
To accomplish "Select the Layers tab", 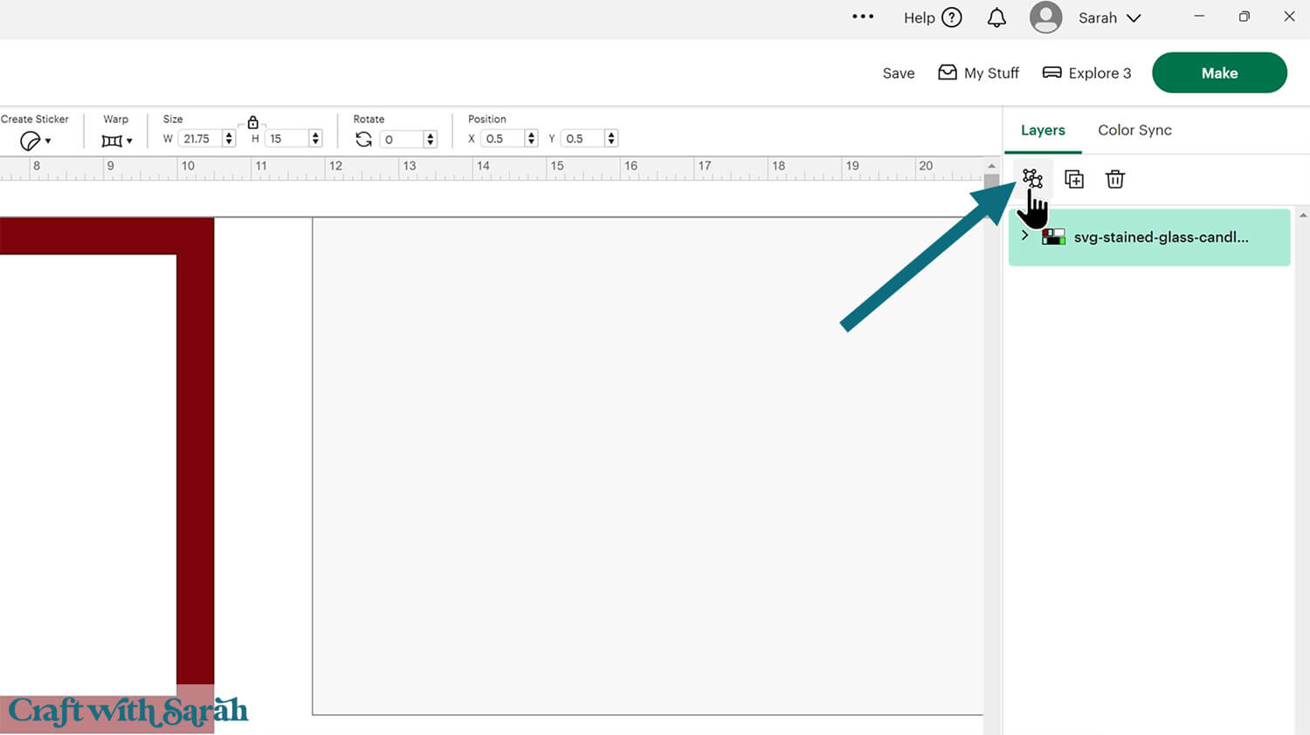I will [1043, 130].
